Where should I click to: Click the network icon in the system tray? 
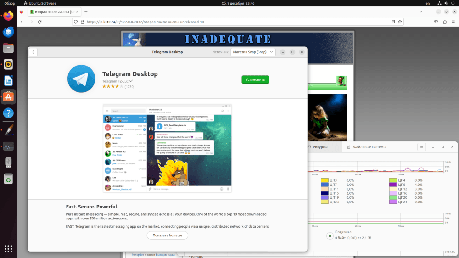(x=439, y=3)
